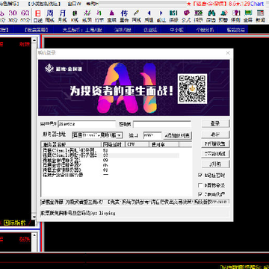
Task: Sort by the 使用率 column header
Action: tap(164, 144)
